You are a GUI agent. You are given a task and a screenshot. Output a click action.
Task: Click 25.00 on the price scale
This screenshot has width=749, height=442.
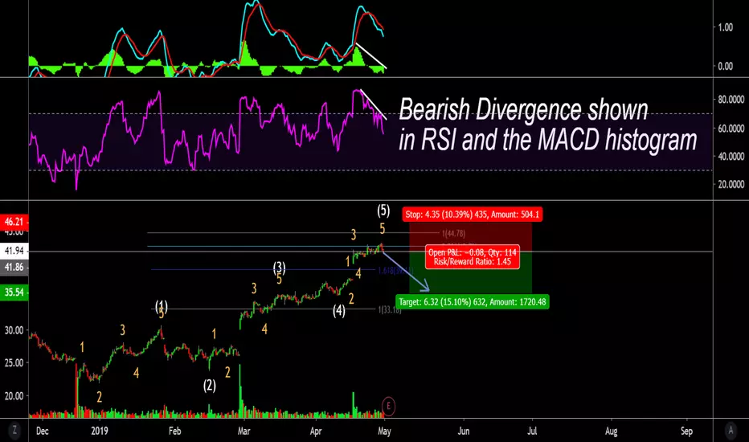point(14,362)
